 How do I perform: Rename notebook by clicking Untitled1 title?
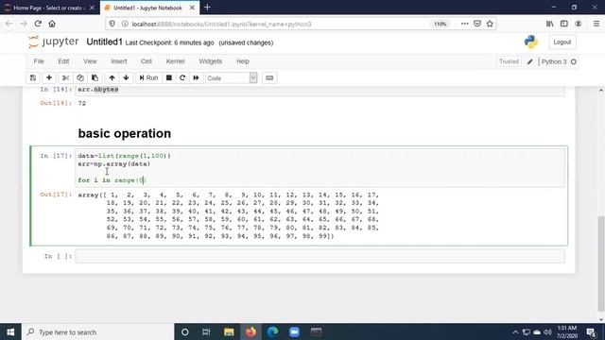point(104,42)
